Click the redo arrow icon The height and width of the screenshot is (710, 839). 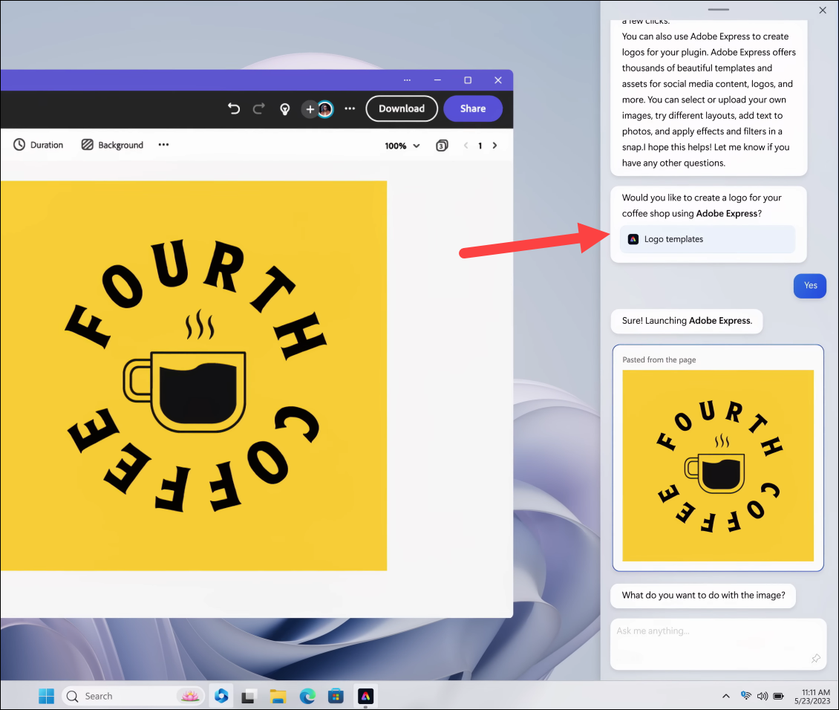pos(259,108)
